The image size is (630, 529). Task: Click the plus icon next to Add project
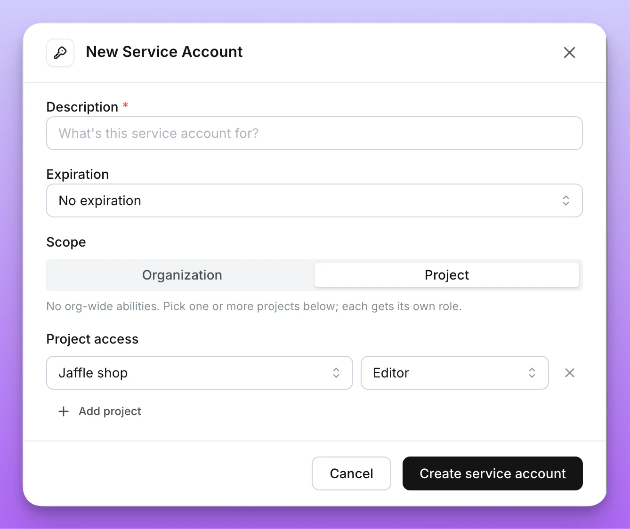64,411
